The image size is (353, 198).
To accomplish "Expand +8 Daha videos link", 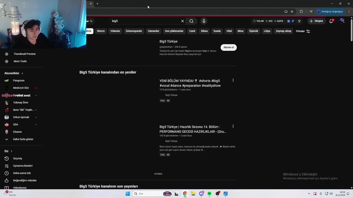I will click(158, 174).
